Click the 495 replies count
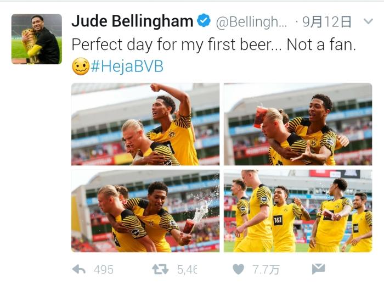384x284 pixels. tap(103, 270)
